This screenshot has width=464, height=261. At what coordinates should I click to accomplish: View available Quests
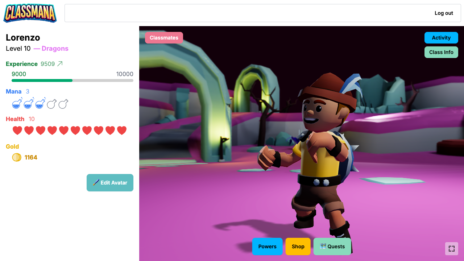332,246
